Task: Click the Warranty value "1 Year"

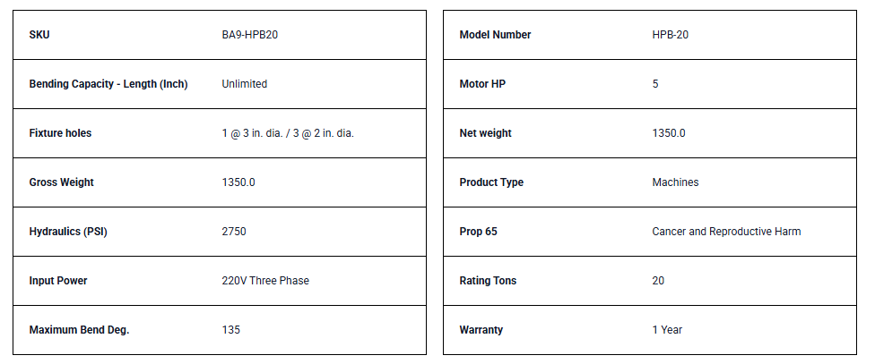Action: 667,330
